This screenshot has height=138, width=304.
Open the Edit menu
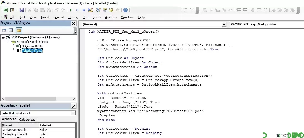[x=22, y=17]
